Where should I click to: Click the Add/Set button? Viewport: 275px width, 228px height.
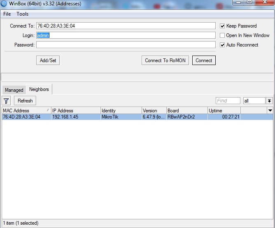48,60
